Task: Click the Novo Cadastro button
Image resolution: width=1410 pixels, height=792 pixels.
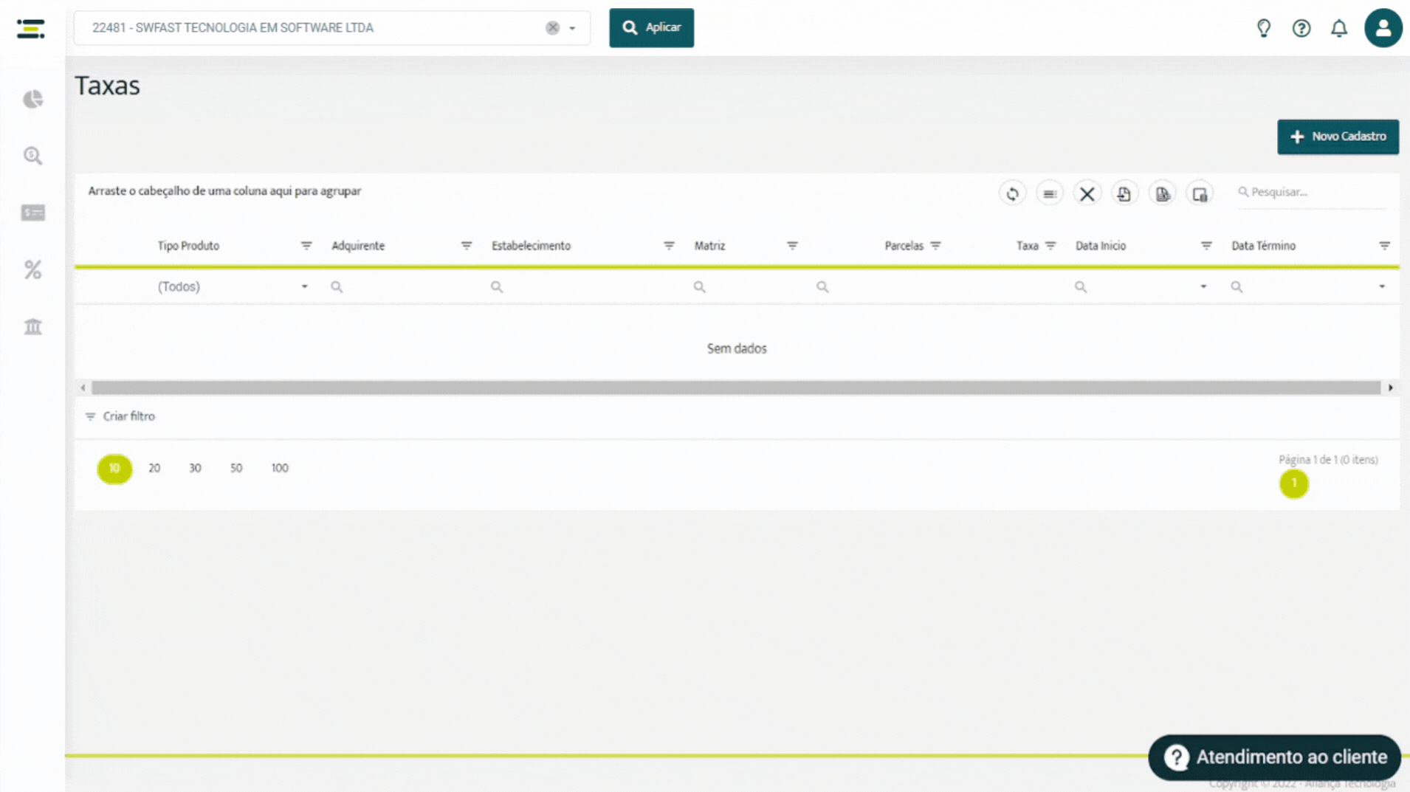Action: pos(1338,137)
